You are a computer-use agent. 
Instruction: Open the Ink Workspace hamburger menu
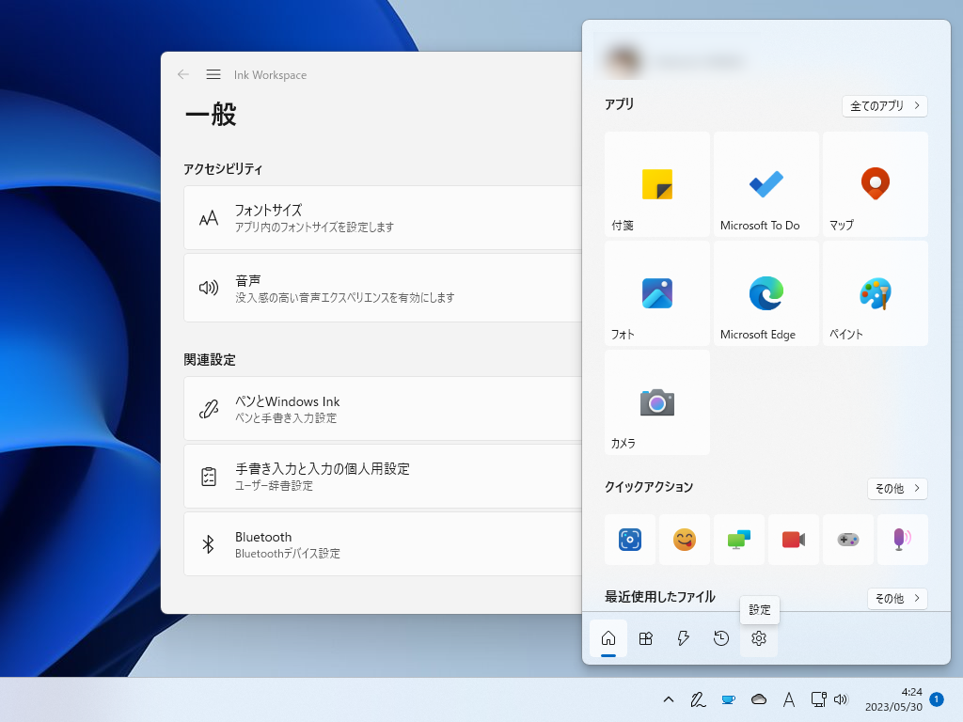pyautogui.click(x=213, y=74)
